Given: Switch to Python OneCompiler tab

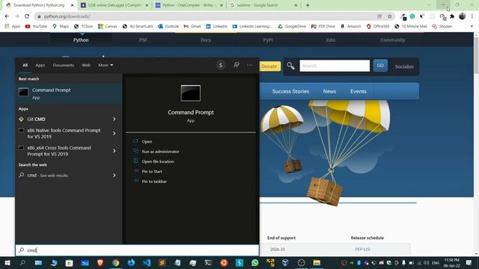Looking at the screenshot, I should (x=189, y=5).
